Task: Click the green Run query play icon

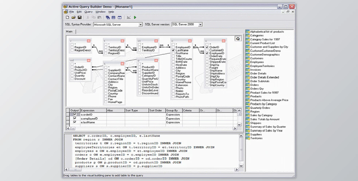Action: tap(135, 17)
